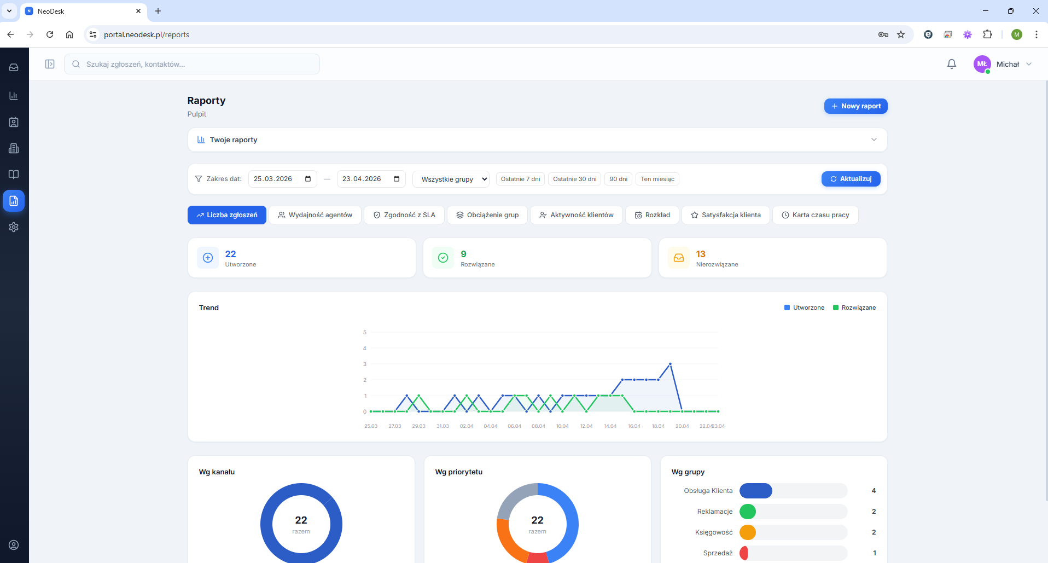Toggle Rozwiązane series in Trend legend
This screenshot has width=1048, height=563.
854,307
